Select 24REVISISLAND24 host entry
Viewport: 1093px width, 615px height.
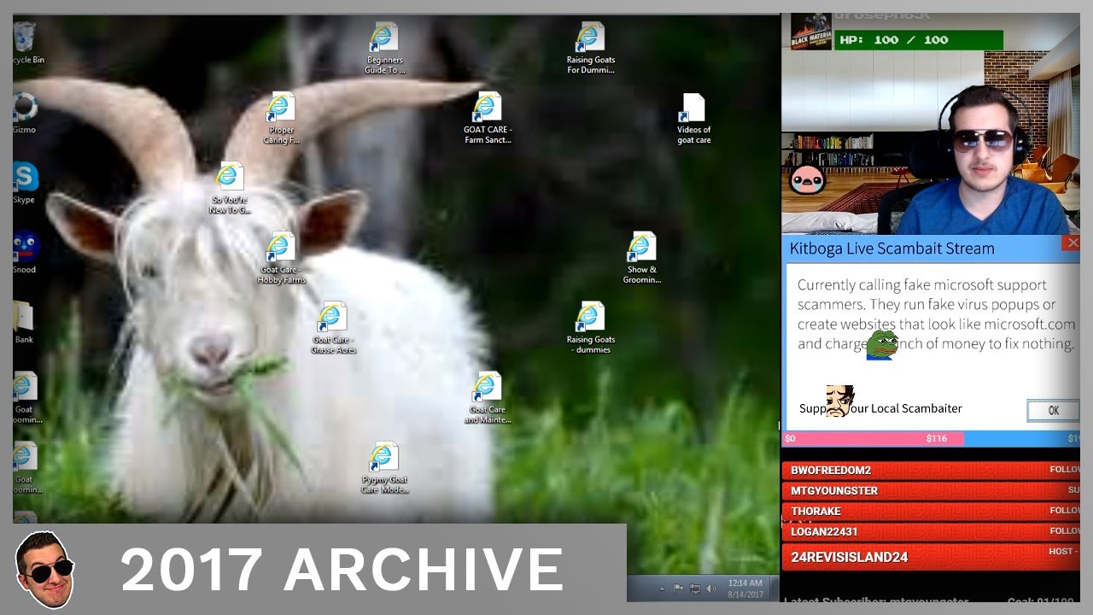932,556
